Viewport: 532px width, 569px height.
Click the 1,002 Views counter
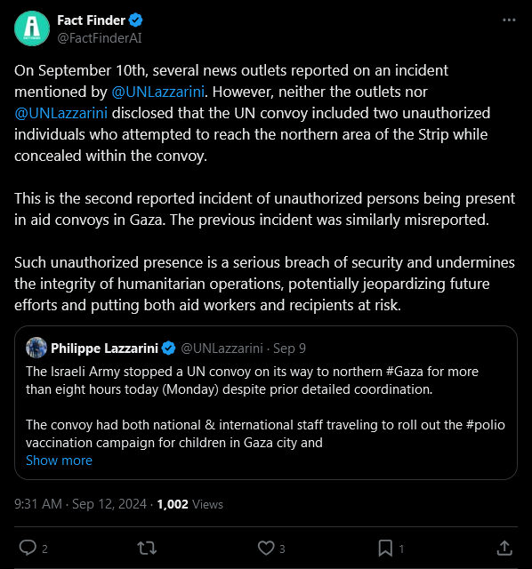tap(189, 504)
